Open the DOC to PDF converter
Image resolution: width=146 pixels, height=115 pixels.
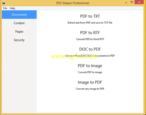[x=90, y=49]
